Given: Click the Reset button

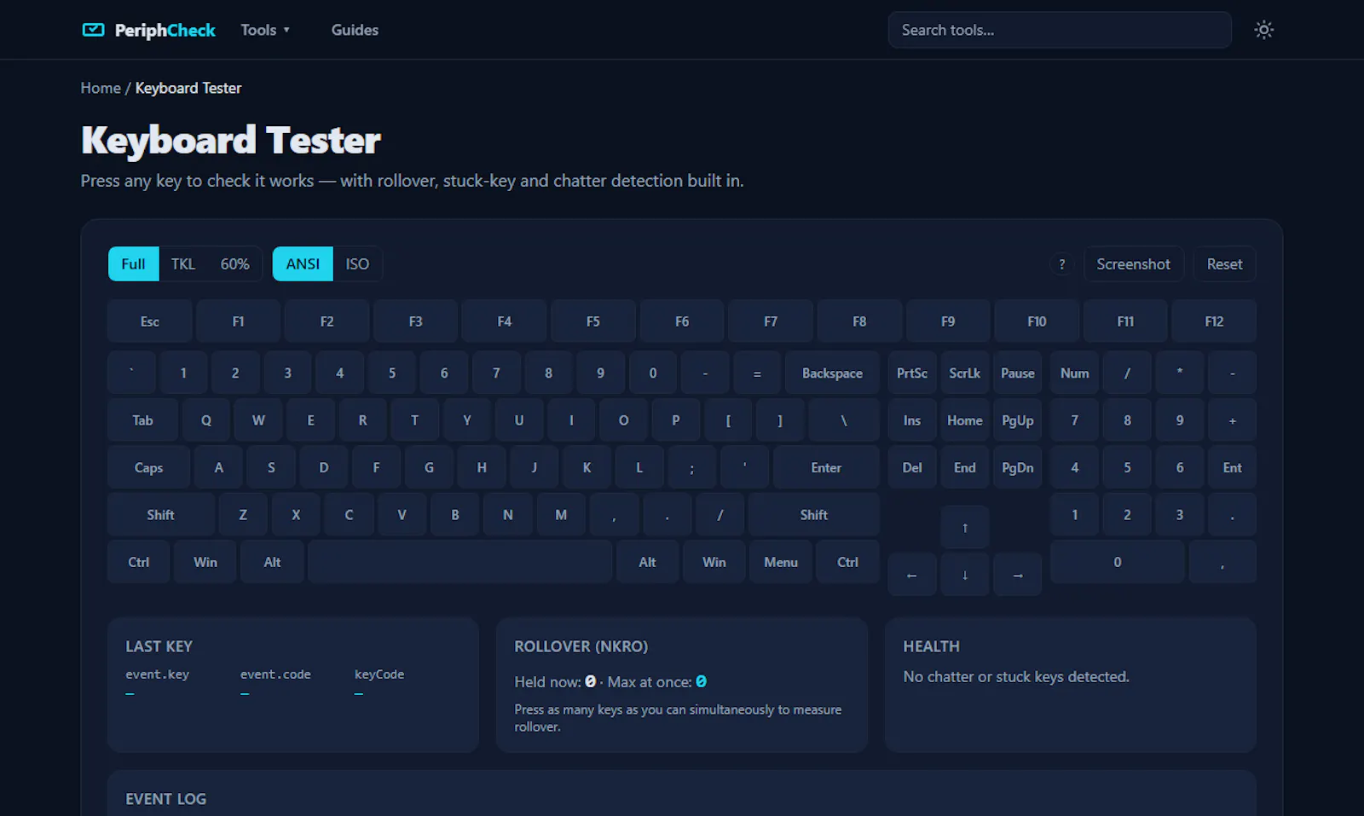Looking at the screenshot, I should point(1224,264).
